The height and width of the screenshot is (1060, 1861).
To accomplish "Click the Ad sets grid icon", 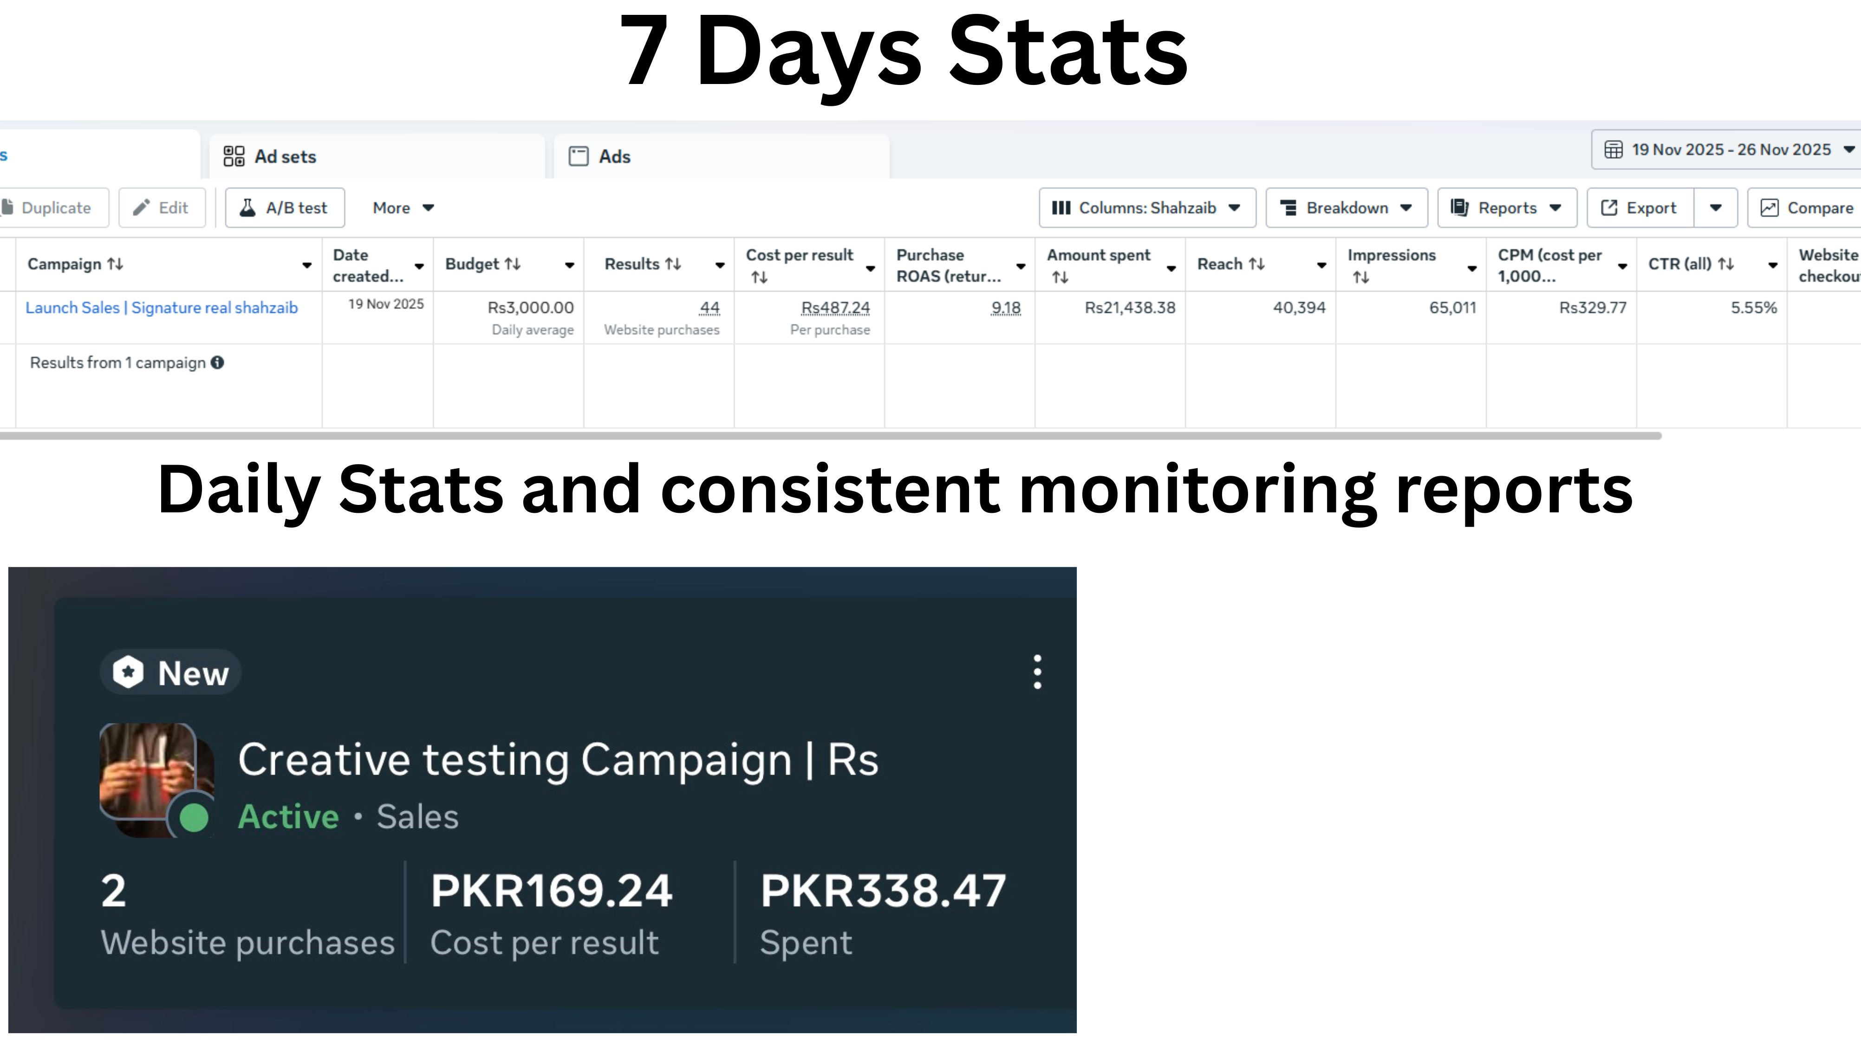I will point(234,156).
